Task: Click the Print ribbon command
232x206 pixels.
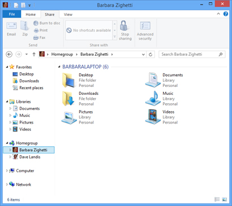Action: coord(41,30)
